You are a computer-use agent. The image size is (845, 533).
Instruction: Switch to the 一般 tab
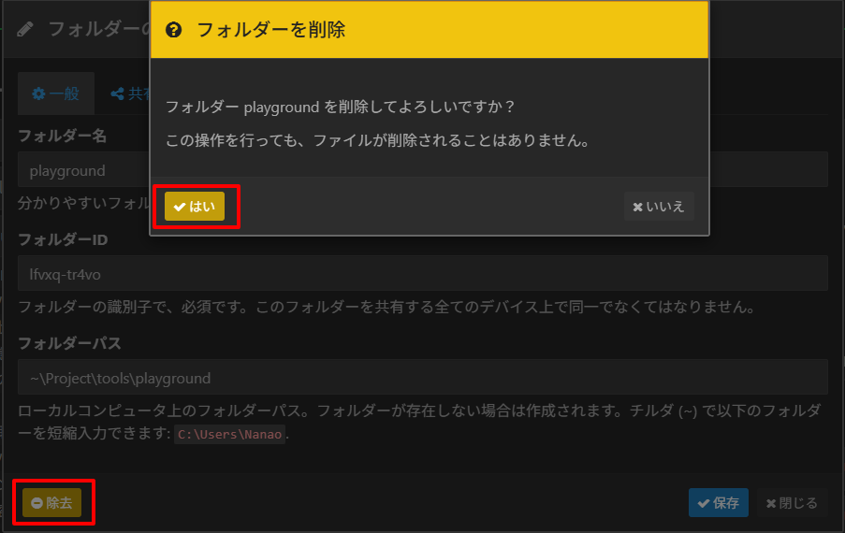pyautogui.click(x=56, y=94)
